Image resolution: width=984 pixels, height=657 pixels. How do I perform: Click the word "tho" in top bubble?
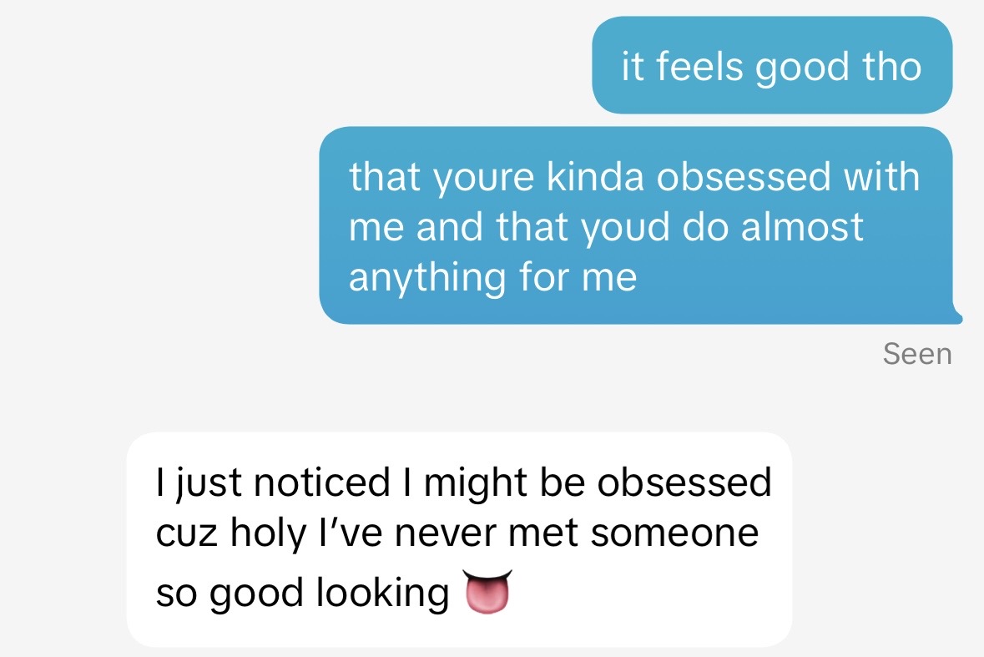[x=891, y=66]
